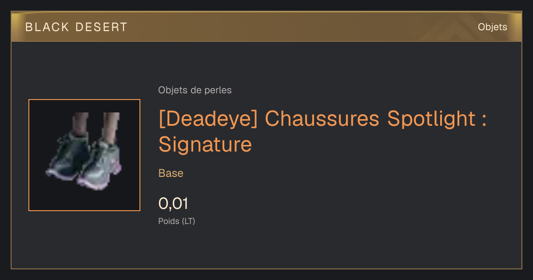Click the [Deadeye] tag in the title
The height and width of the screenshot is (280, 533).
coord(208,119)
